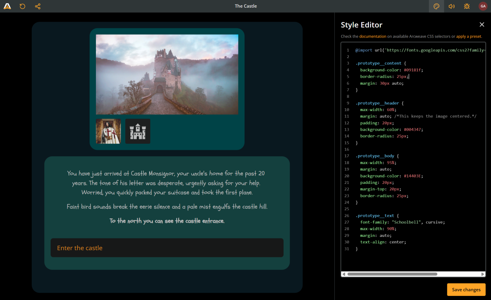This screenshot has height=300, width=491.
Task: Click "The Castle" title in the header
Action: click(245, 6)
